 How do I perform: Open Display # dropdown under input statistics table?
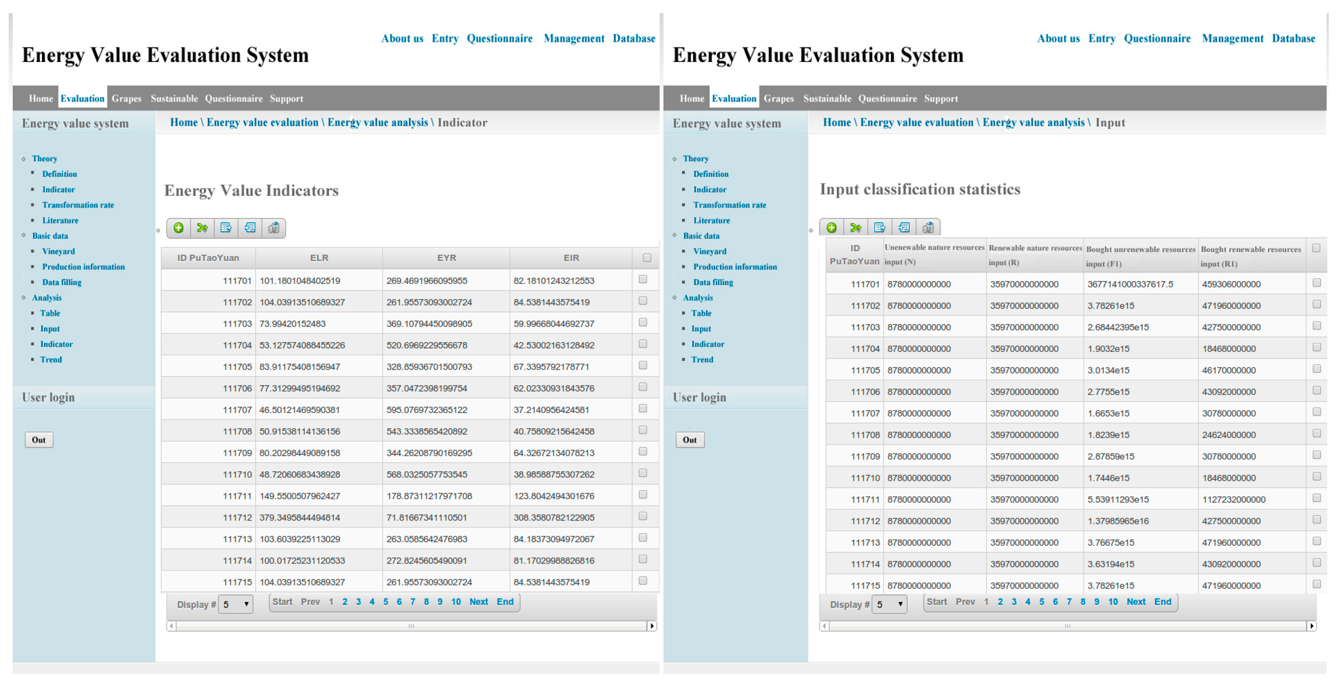[889, 604]
